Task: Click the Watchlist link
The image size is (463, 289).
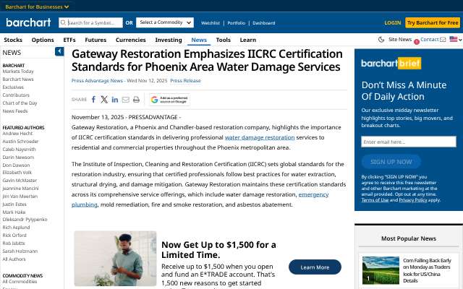Action: (211, 23)
